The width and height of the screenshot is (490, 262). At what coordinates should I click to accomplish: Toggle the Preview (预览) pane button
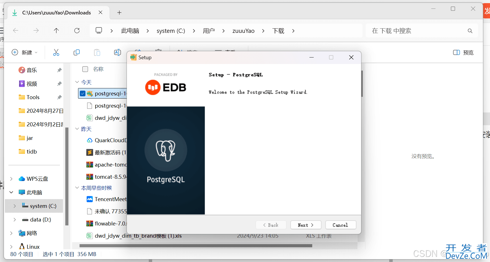(x=463, y=52)
